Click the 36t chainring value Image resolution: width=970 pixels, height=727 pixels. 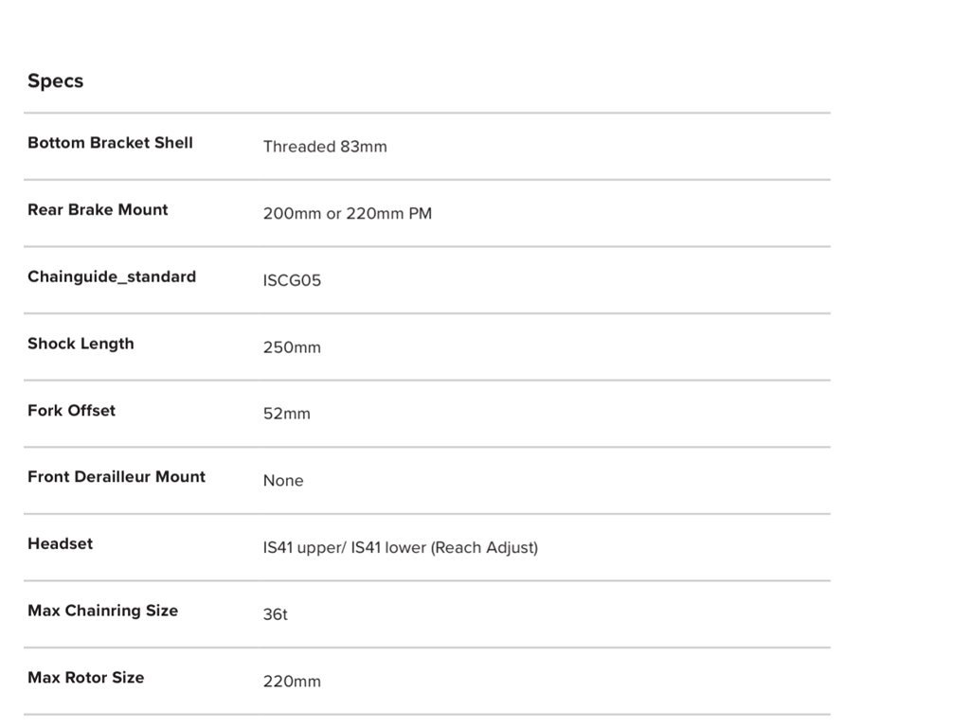[275, 614]
